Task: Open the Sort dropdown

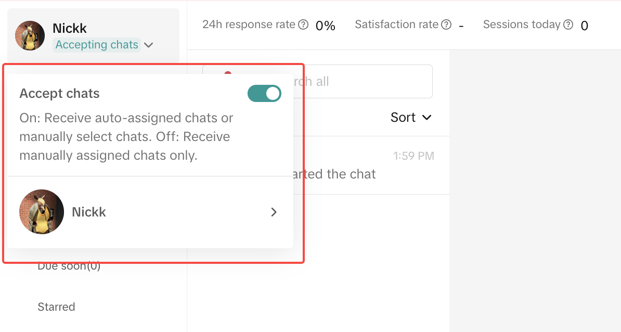Action: [411, 118]
